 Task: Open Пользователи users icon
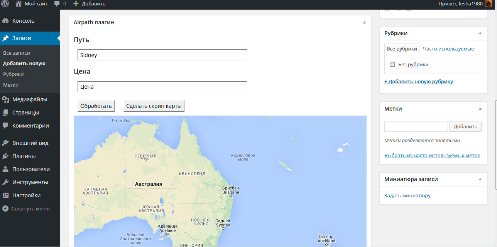pos(5,169)
